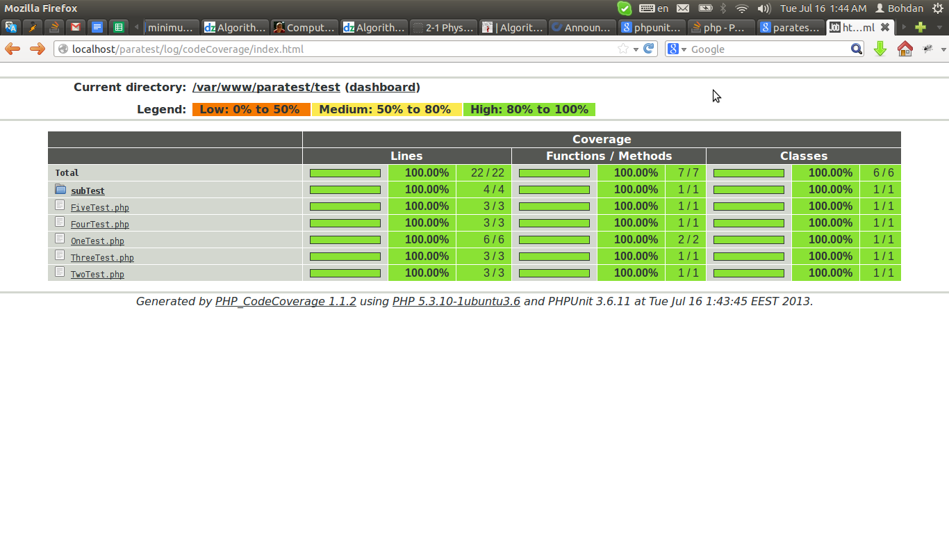Click the green checkmark tray indicator
This screenshot has width=949, height=534.
(624, 8)
